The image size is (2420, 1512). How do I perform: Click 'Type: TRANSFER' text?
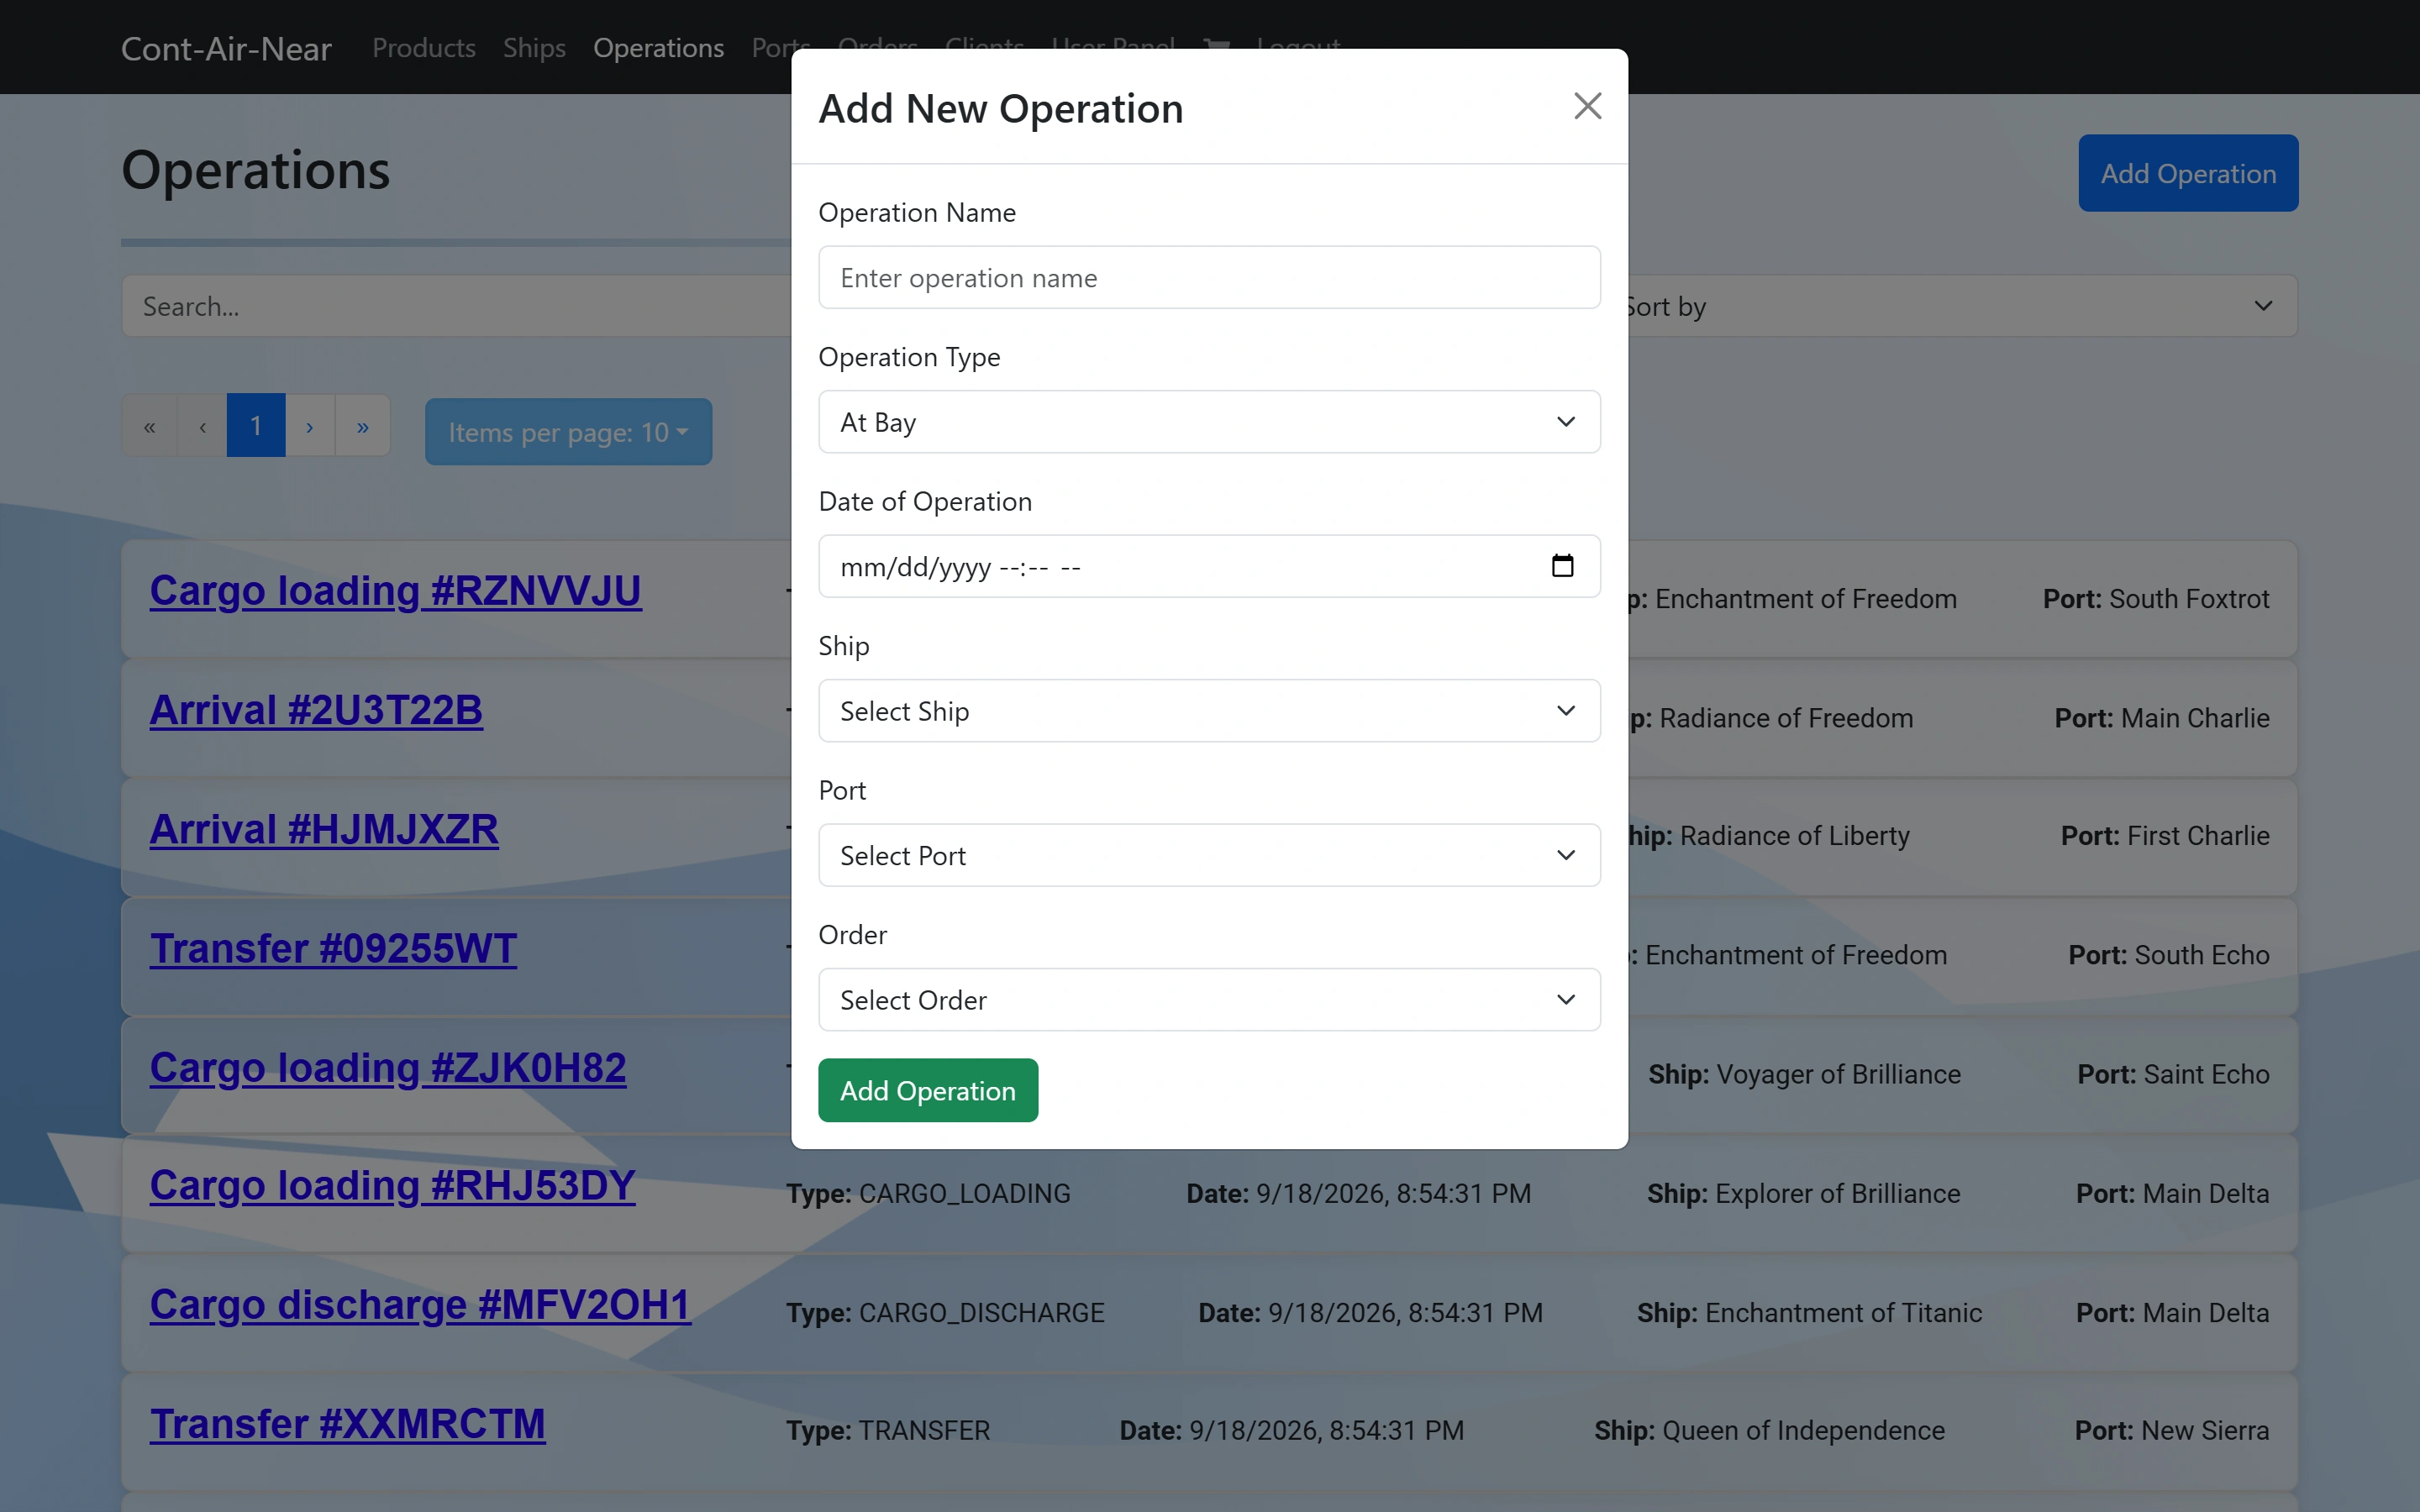tap(888, 1430)
